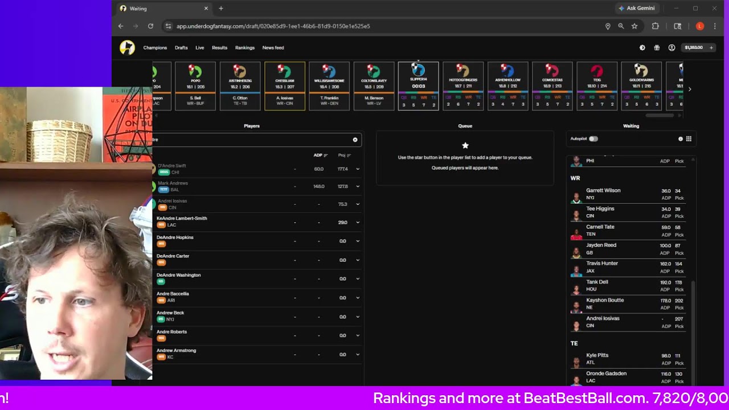Expand Andre Roberts player row
Image resolution: width=729 pixels, height=410 pixels.
click(358, 335)
